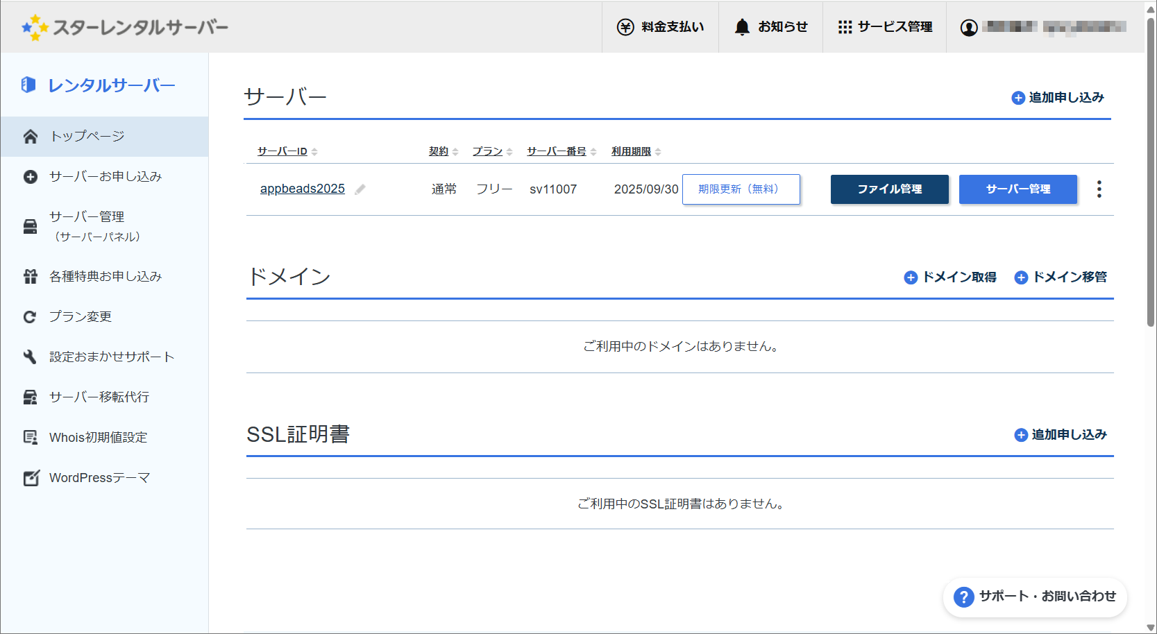Sort table by 利用期限 column
Screen dimensions: 1157x634
coord(636,151)
